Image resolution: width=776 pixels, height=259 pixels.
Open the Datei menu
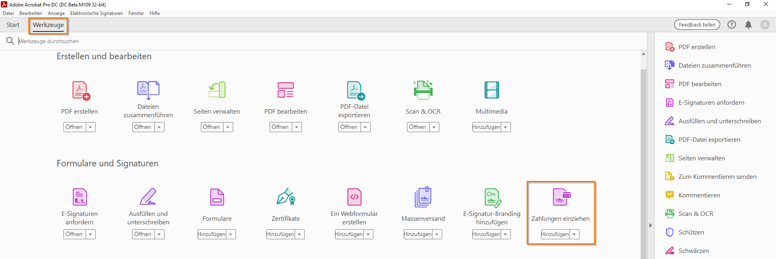pyautogui.click(x=8, y=13)
